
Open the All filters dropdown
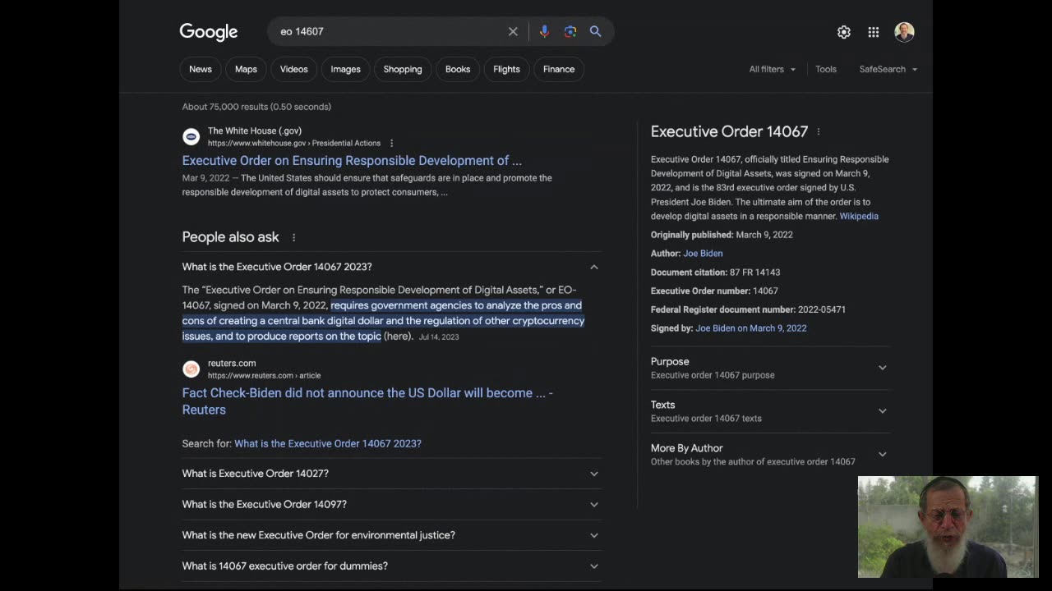(773, 69)
